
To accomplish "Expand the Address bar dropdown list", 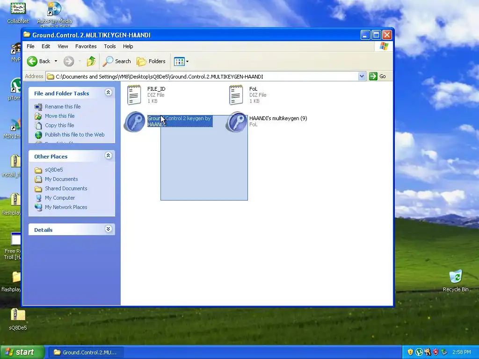I will tap(362, 76).
